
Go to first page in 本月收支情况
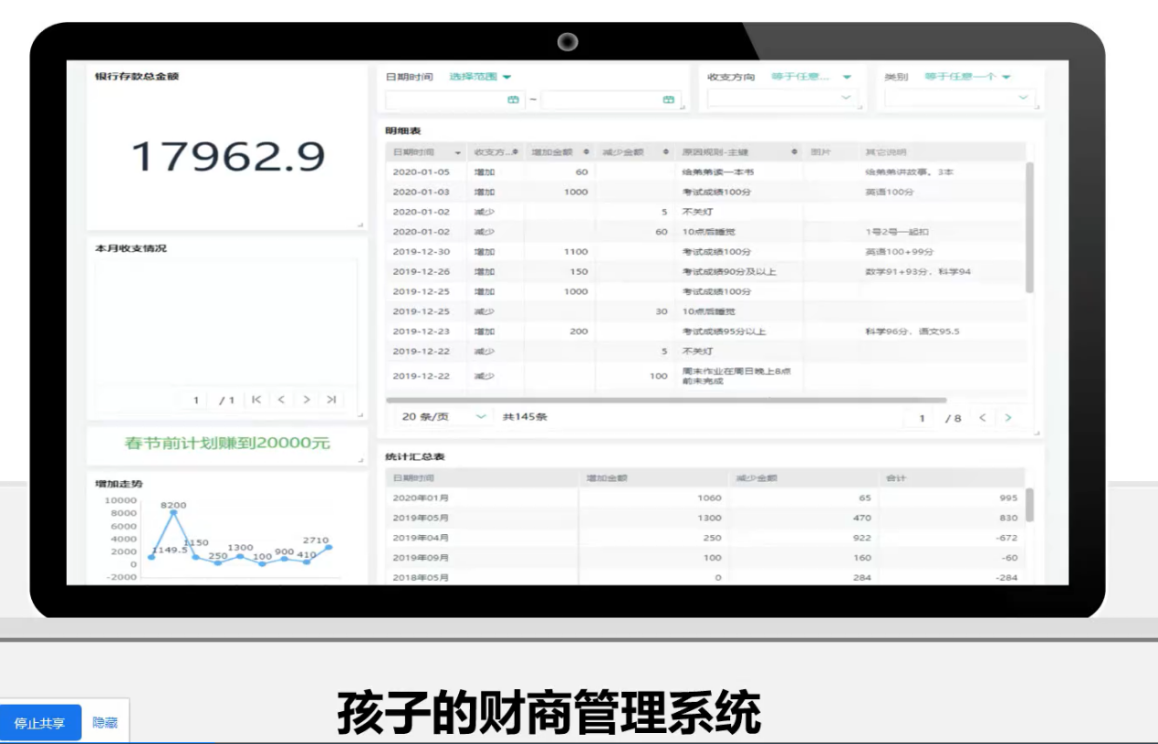tap(256, 400)
